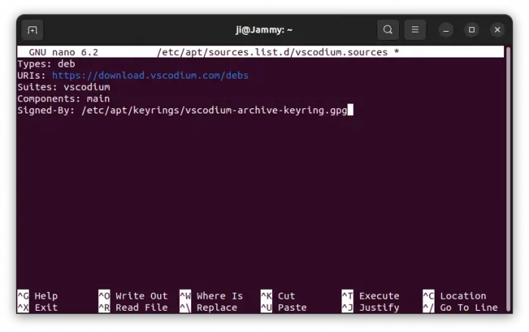
Task: Open a new terminal tab icon
Action: tap(32, 30)
